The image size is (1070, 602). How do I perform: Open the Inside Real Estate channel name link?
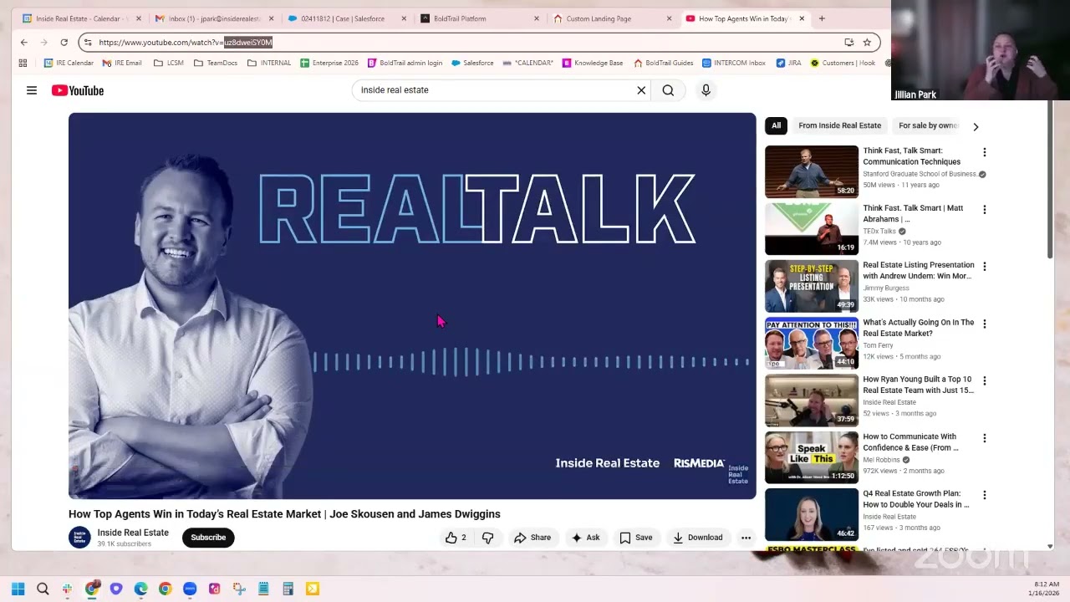[x=133, y=533]
